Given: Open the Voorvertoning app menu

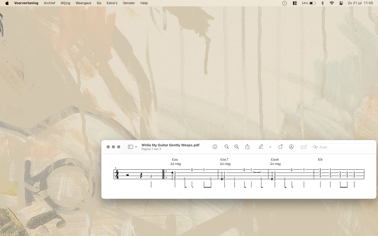Looking at the screenshot, I should coord(26,3).
